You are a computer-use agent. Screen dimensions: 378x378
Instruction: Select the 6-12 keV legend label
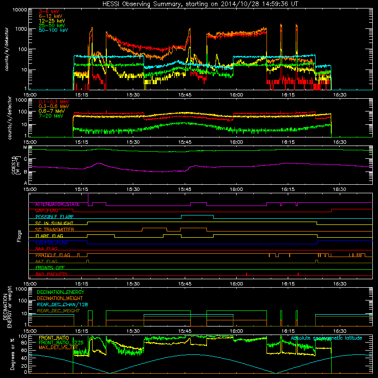[51, 16]
